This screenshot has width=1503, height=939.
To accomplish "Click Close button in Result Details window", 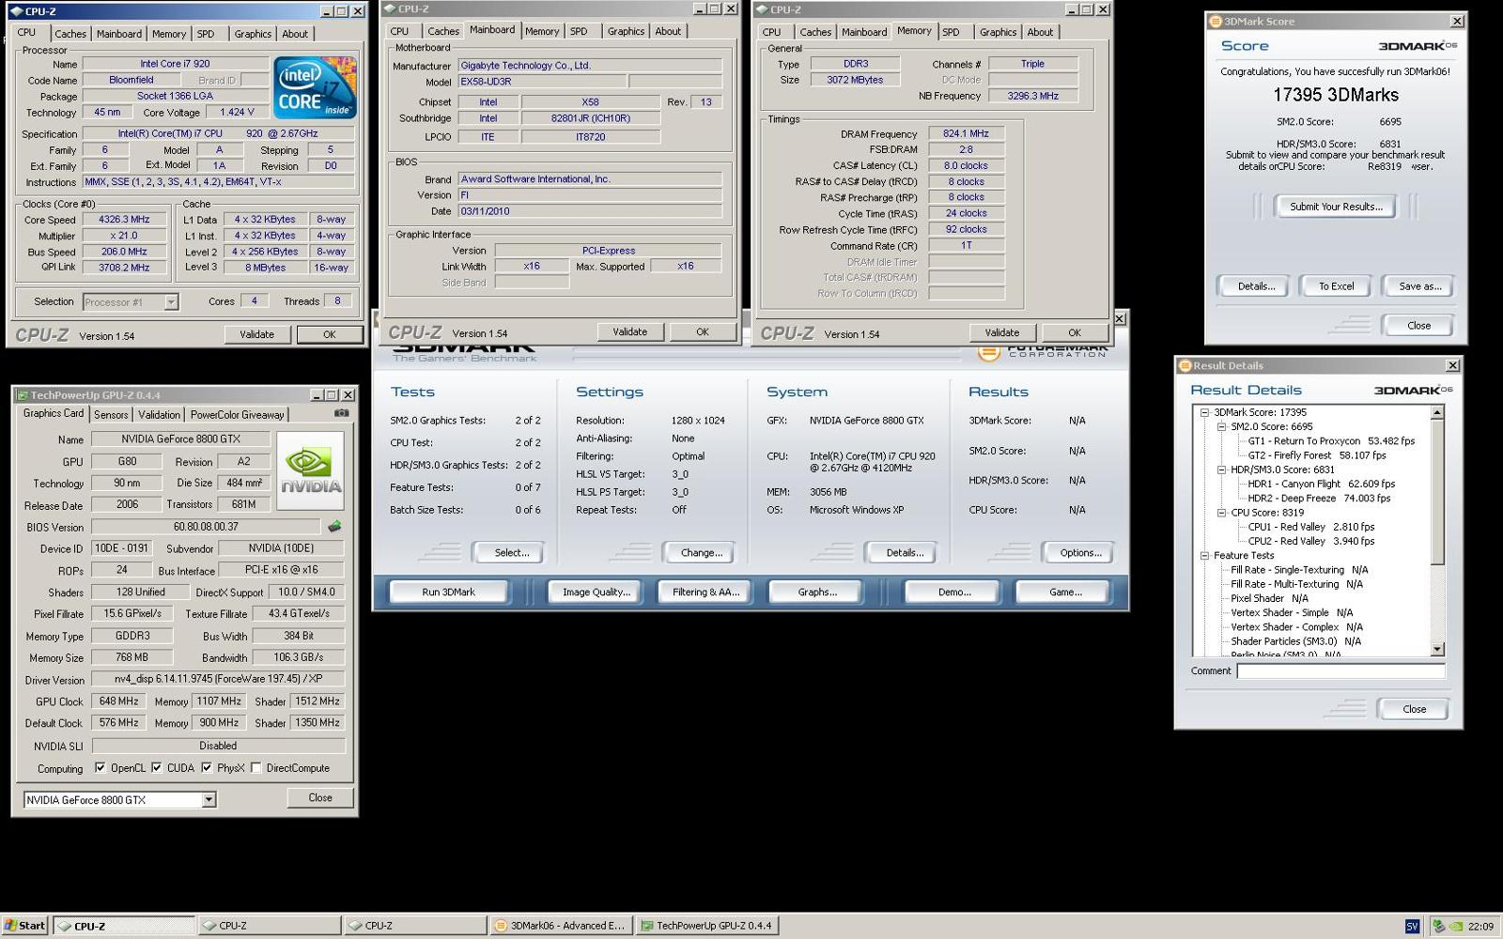I will 1414,709.
